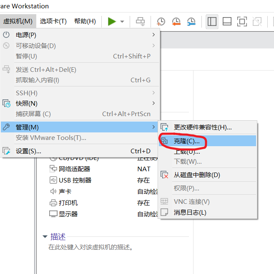Click the take snapshot clock icon
Image resolution: width=274 pixels, height=274 pixels.
click(x=161, y=22)
